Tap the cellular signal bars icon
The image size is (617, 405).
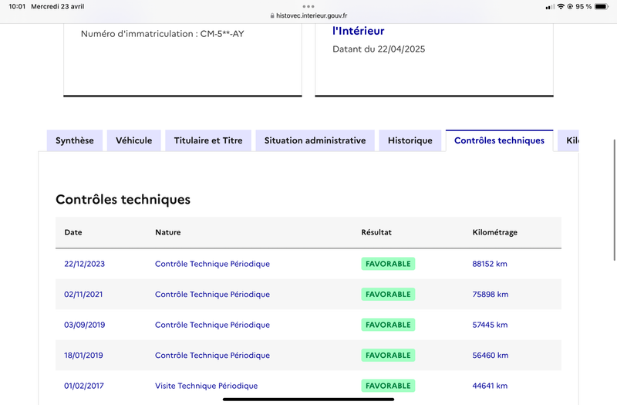[550, 7]
